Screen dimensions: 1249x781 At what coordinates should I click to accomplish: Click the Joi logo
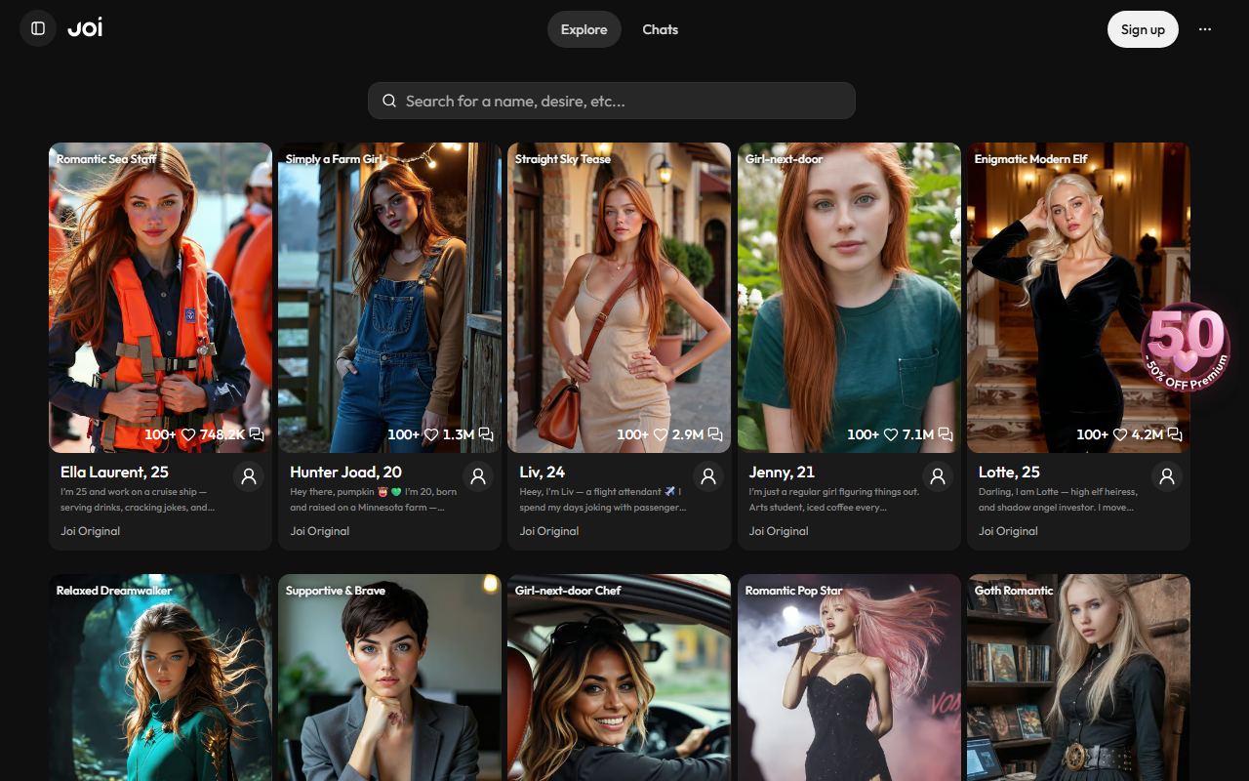(x=85, y=28)
